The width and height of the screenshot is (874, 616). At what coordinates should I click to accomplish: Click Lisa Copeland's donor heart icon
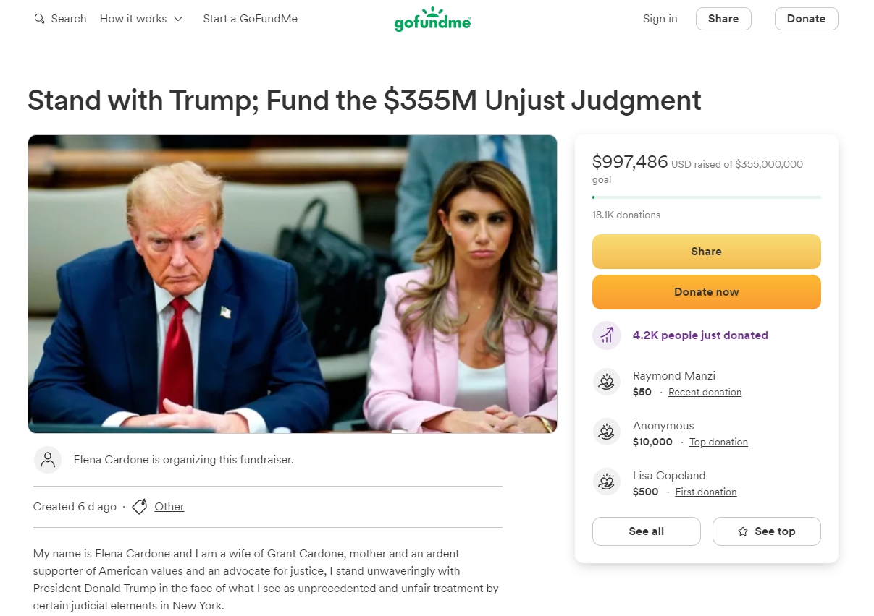tap(607, 482)
